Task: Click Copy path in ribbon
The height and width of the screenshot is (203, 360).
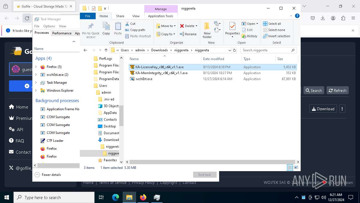Action: pos(135,30)
